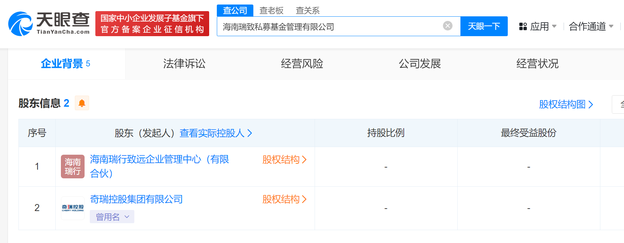624x243 pixels.
Task: Click the Tianyancha logo
Action: pos(49,23)
